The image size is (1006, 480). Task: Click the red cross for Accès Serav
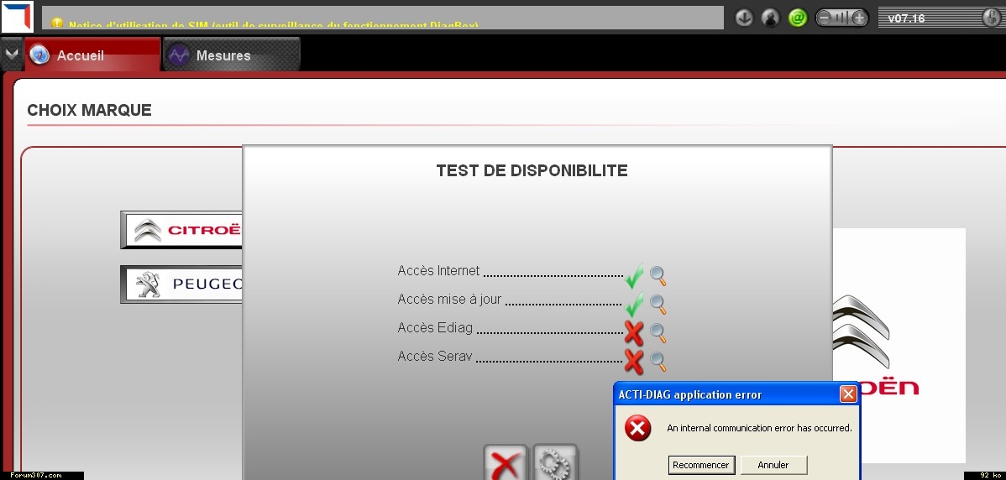[x=634, y=362]
